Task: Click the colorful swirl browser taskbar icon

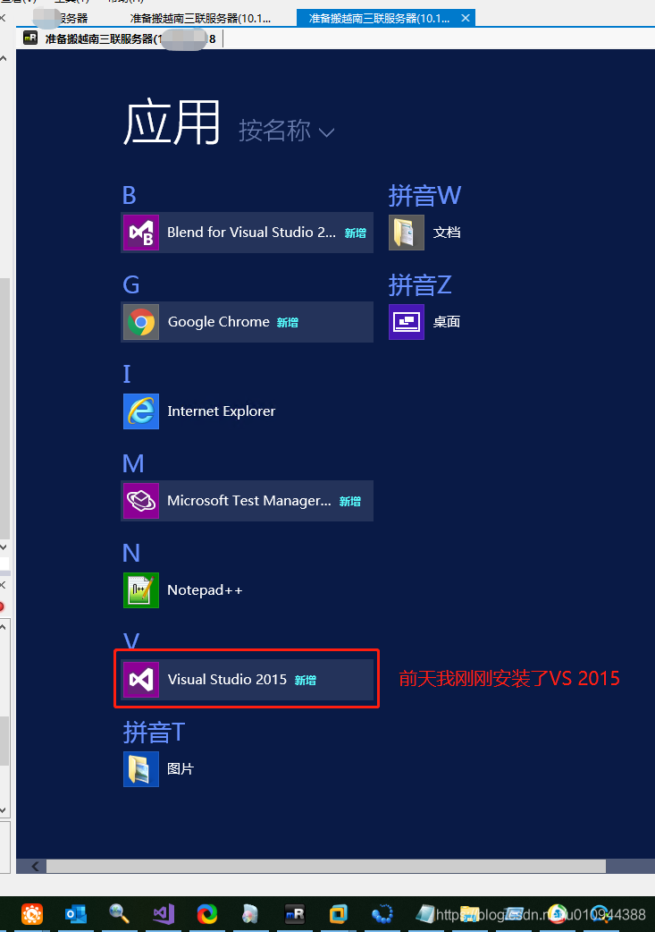Action: (x=206, y=913)
